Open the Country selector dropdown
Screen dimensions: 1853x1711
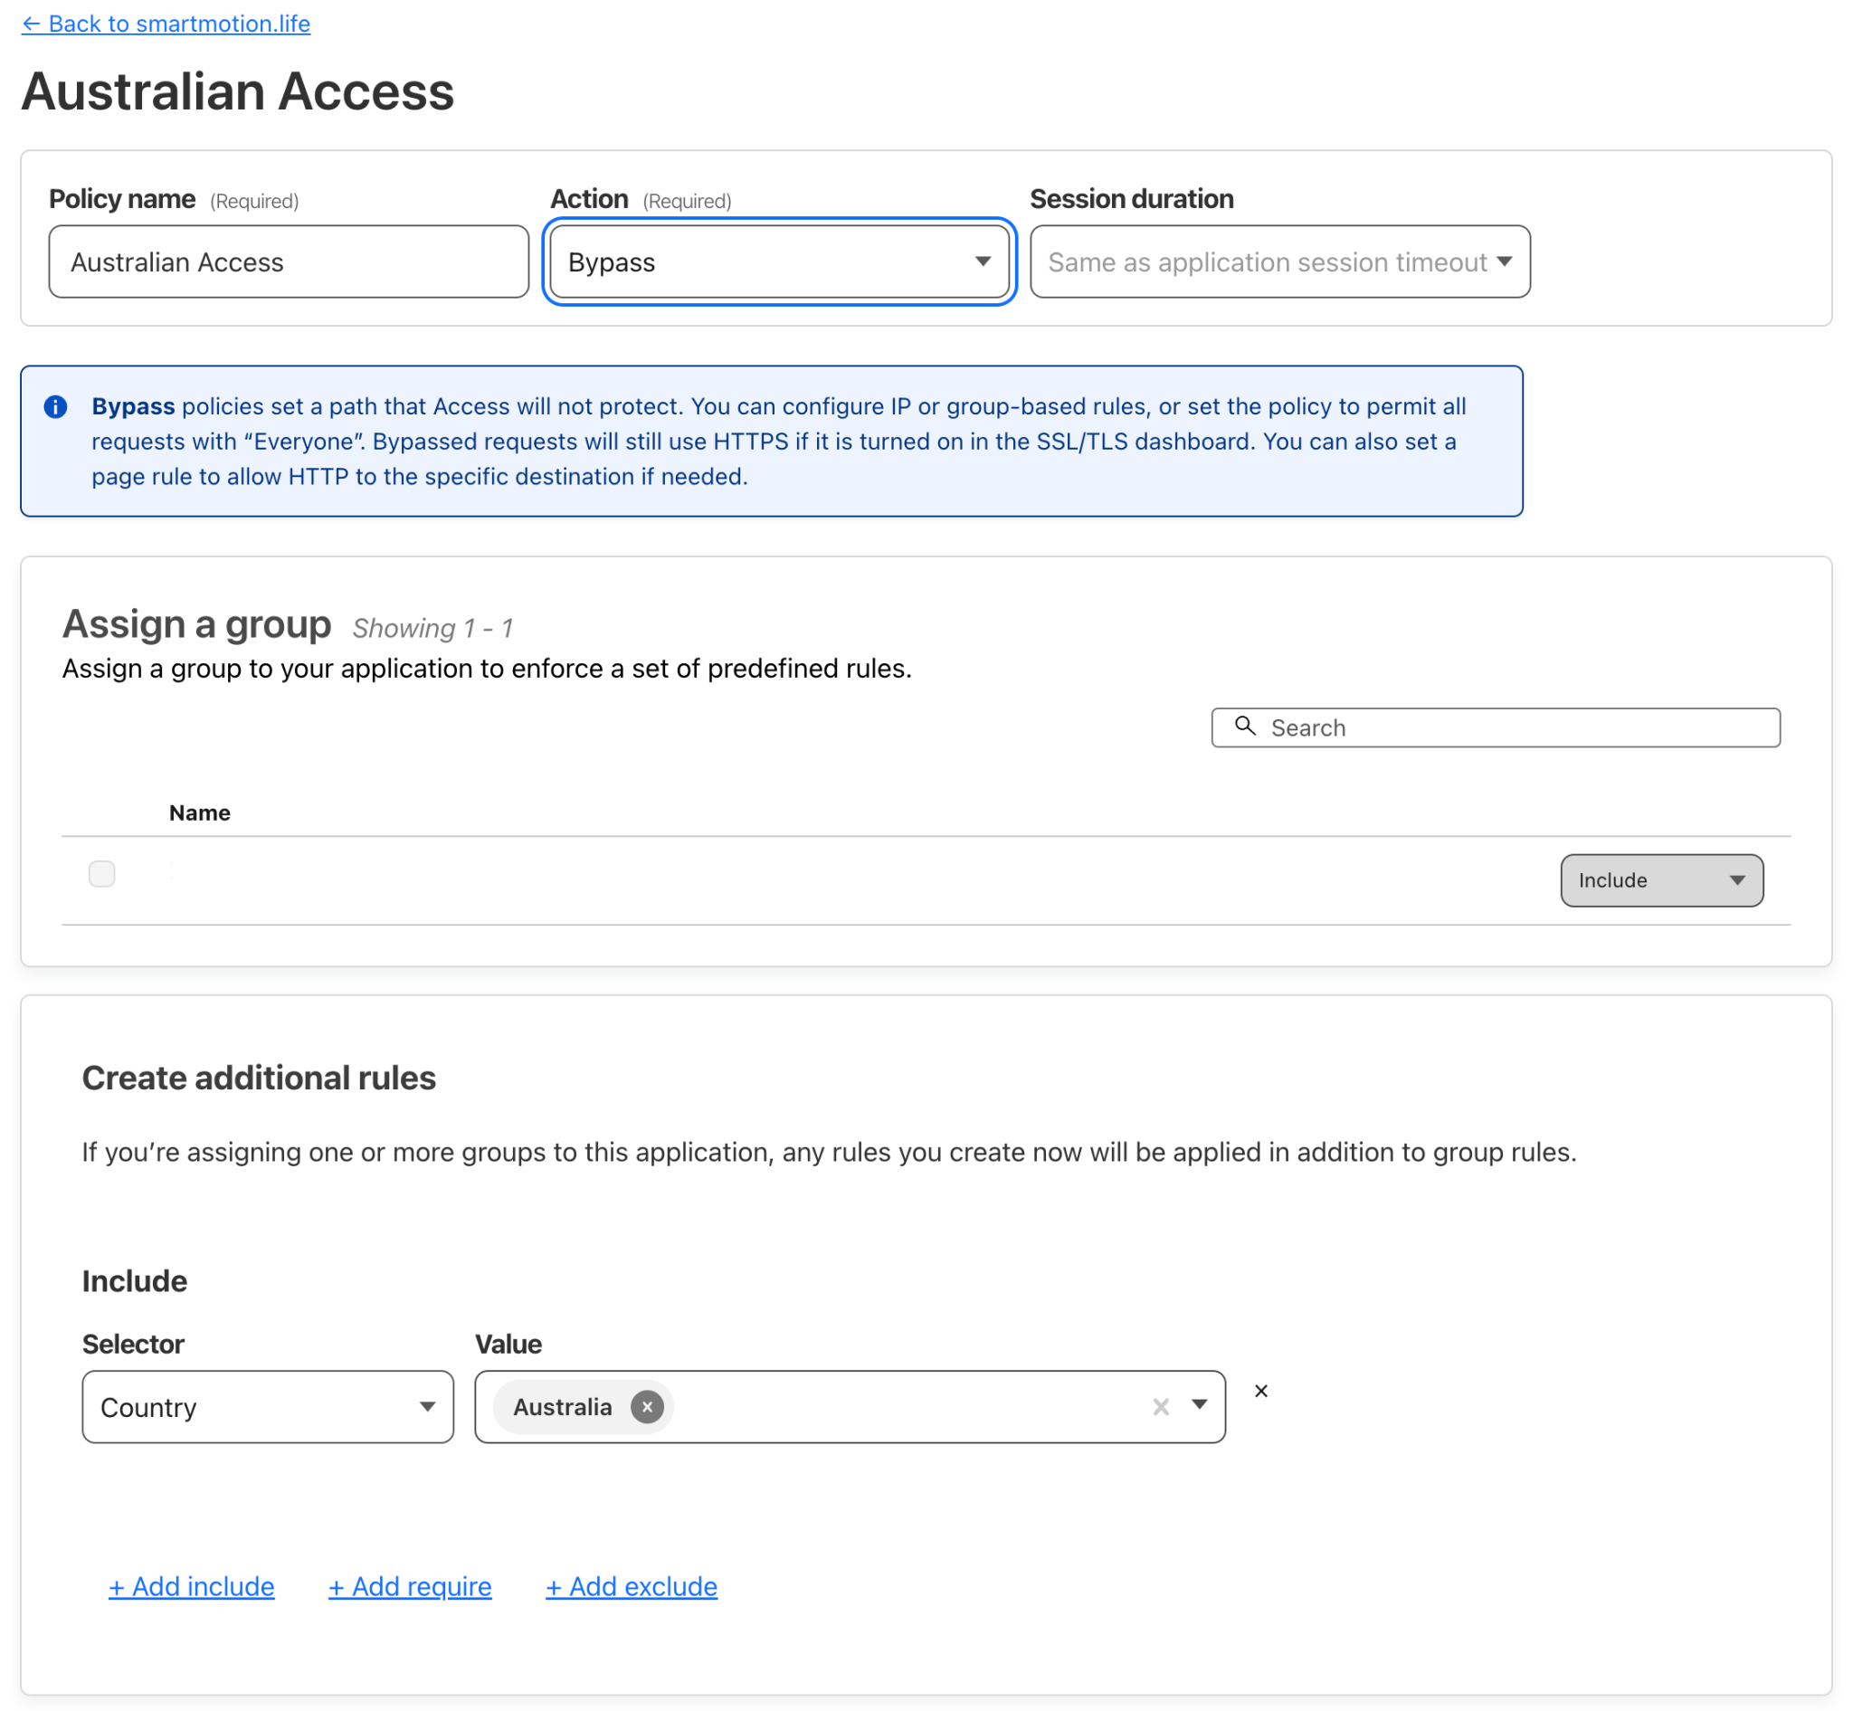click(268, 1406)
